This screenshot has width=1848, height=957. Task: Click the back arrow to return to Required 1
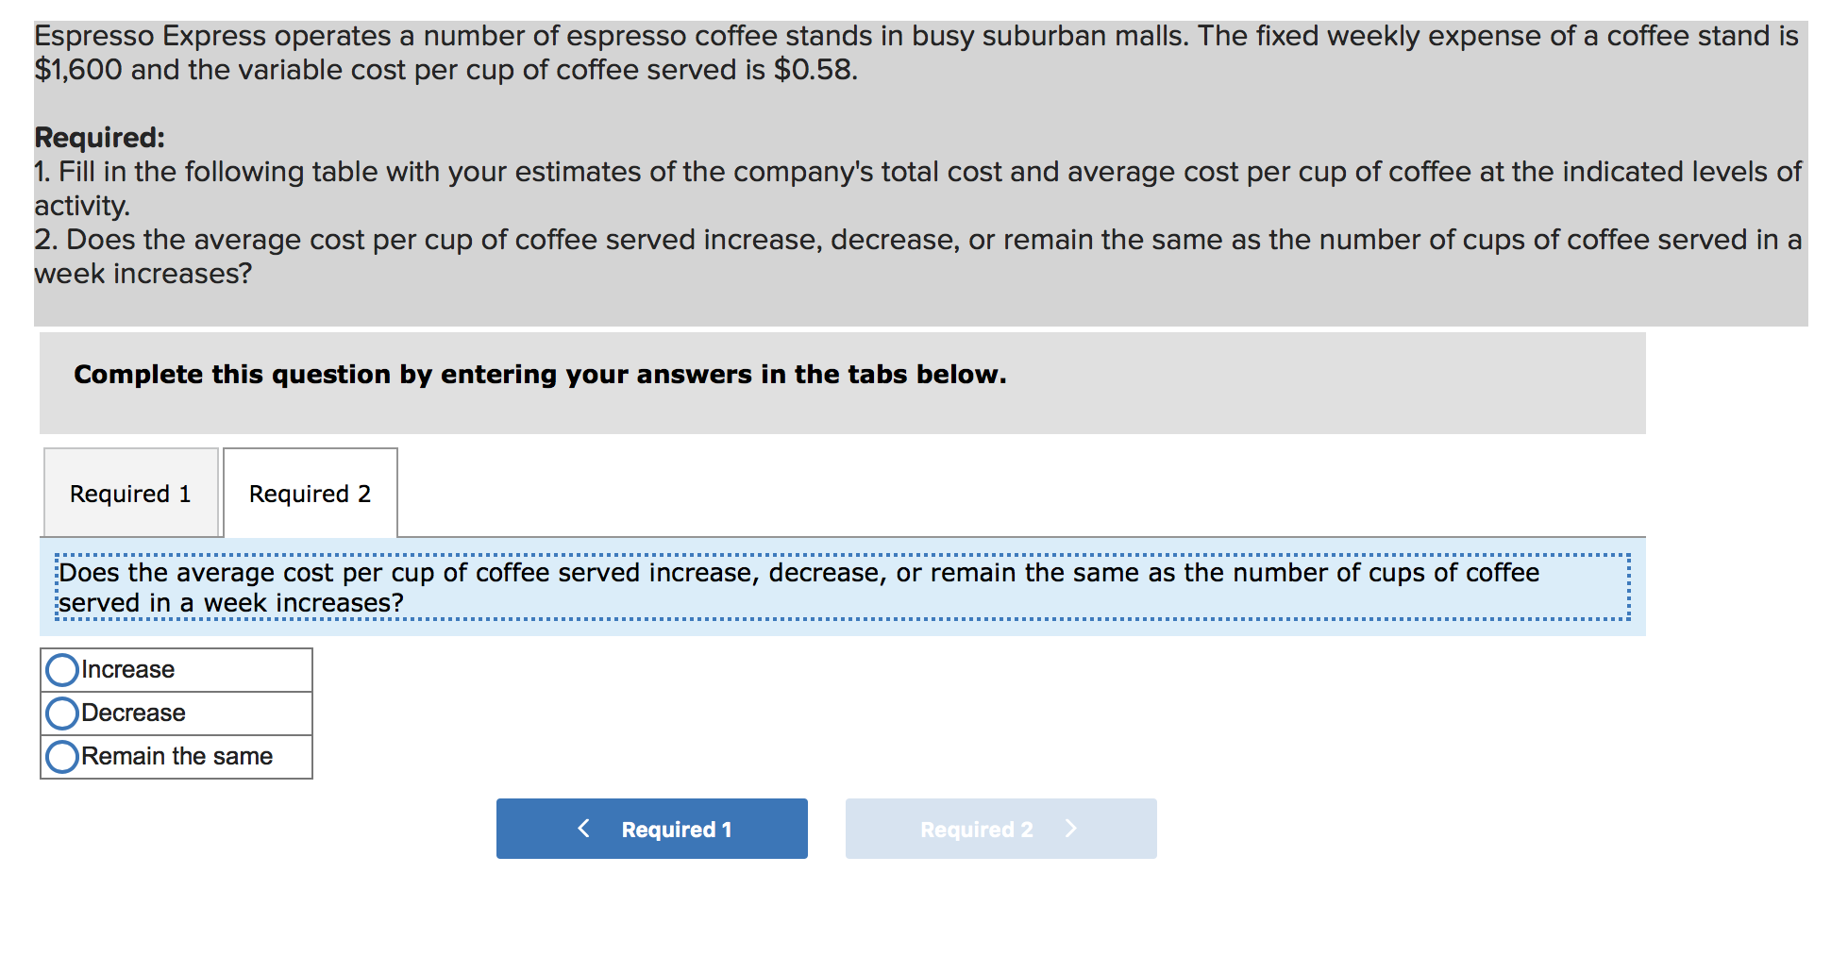tap(583, 829)
